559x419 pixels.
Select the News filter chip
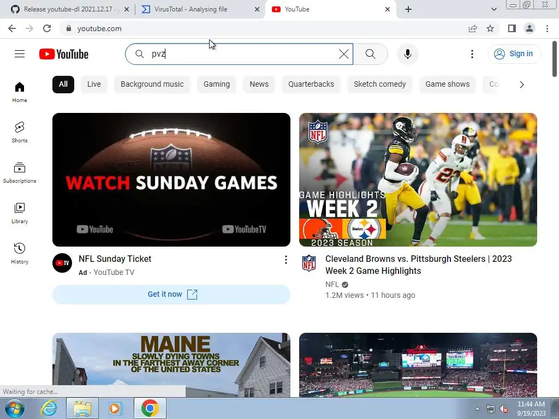pos(259,85)
